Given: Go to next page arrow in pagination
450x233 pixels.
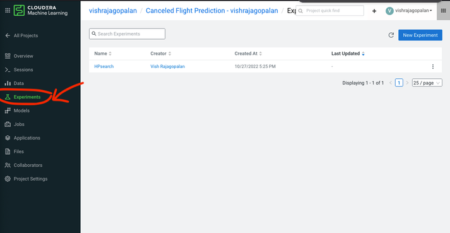Looking at the screenshot, I should [x=407, y=83].
